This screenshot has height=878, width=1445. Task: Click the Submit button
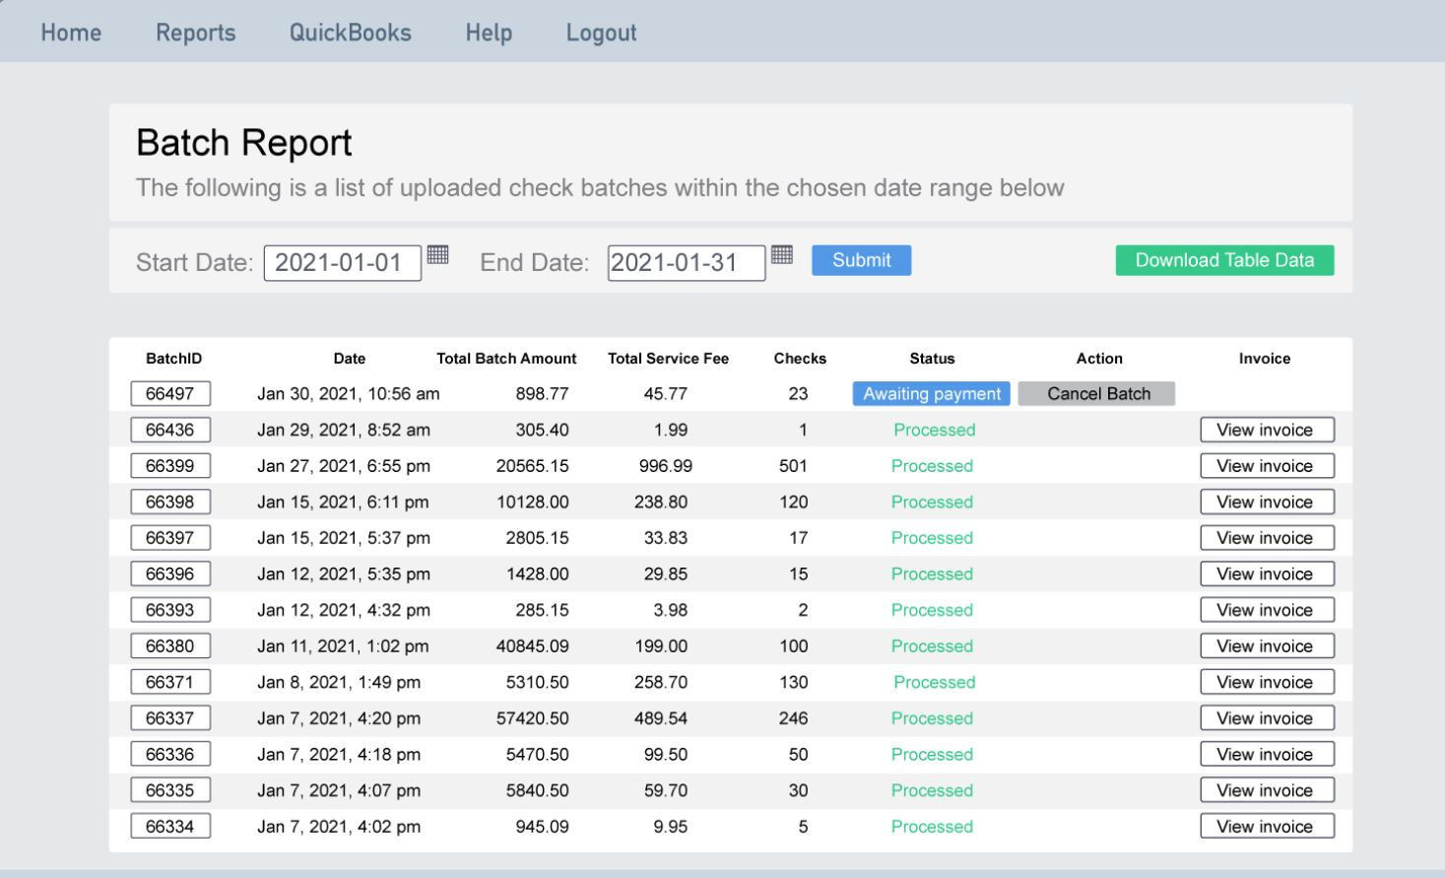(x=860, y=260)
